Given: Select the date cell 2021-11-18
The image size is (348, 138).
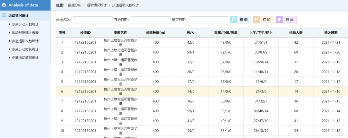Looking at the screenshot, I should coord(331,72).
